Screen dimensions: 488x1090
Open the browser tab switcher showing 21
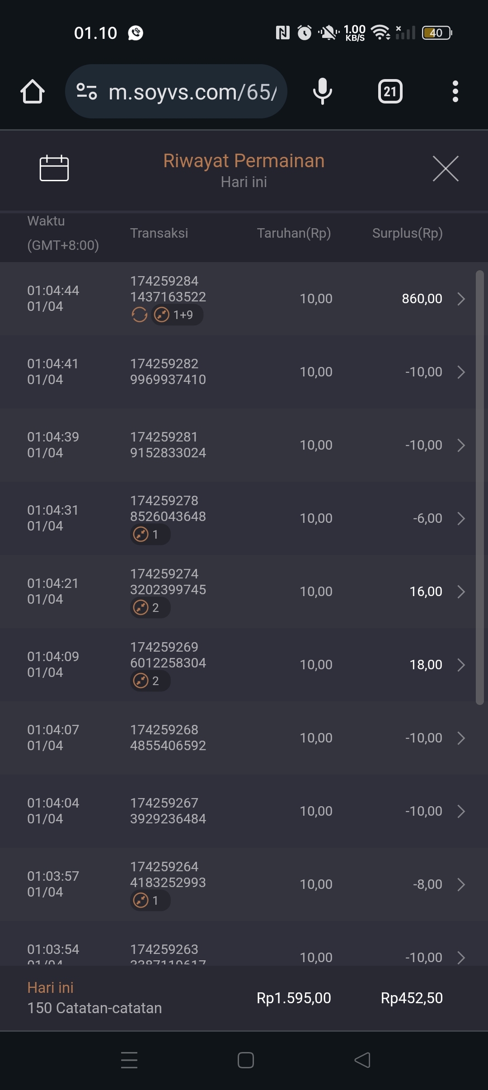click(x=390, y=92)
